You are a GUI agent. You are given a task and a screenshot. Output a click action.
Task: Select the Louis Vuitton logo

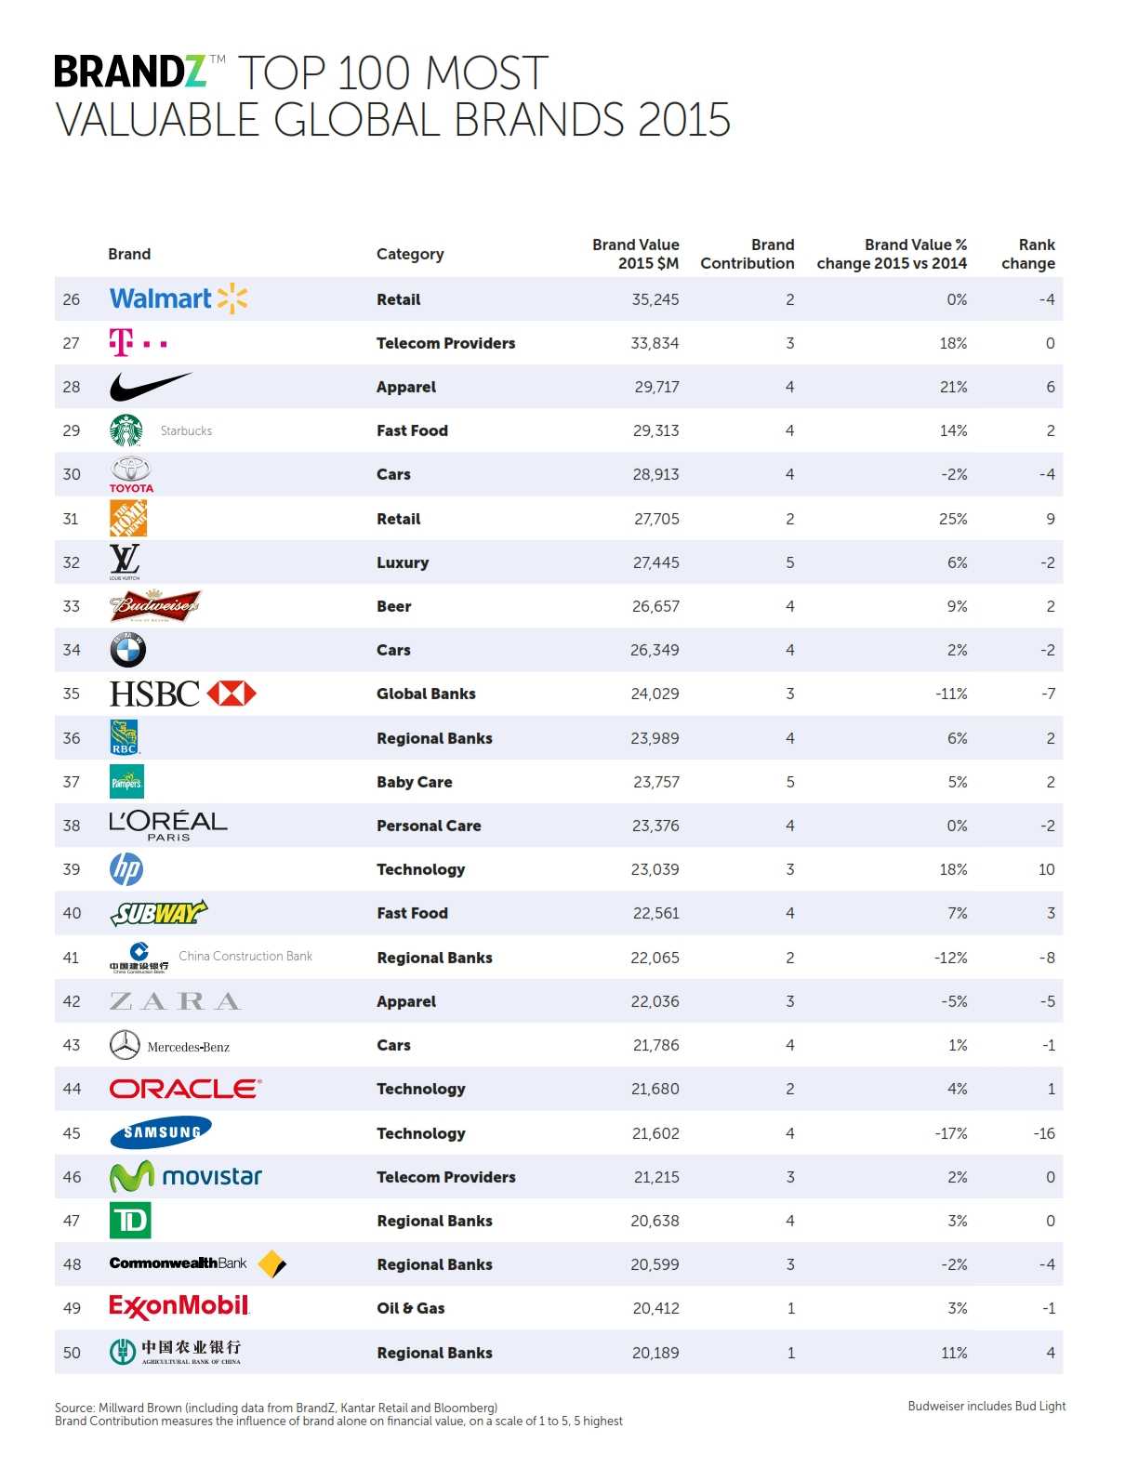125,562
